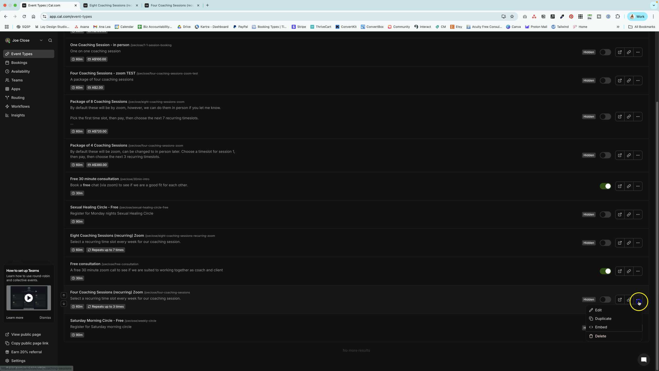659x371 pixels.
Task: Open the three-dot menu for Saturday Morning Circle
Action: [638, 328]
